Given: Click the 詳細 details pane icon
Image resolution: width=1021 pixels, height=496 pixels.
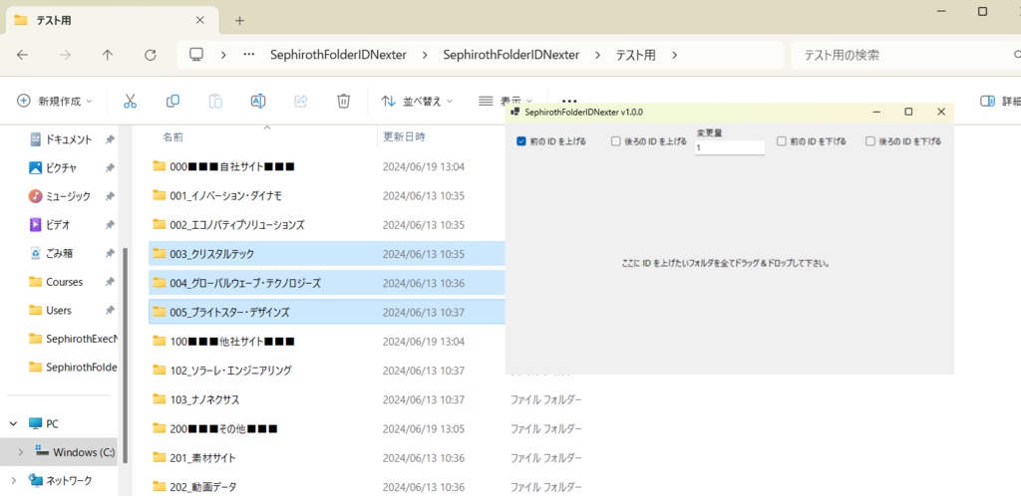Looking at the screenshot, I should [988, 101].
